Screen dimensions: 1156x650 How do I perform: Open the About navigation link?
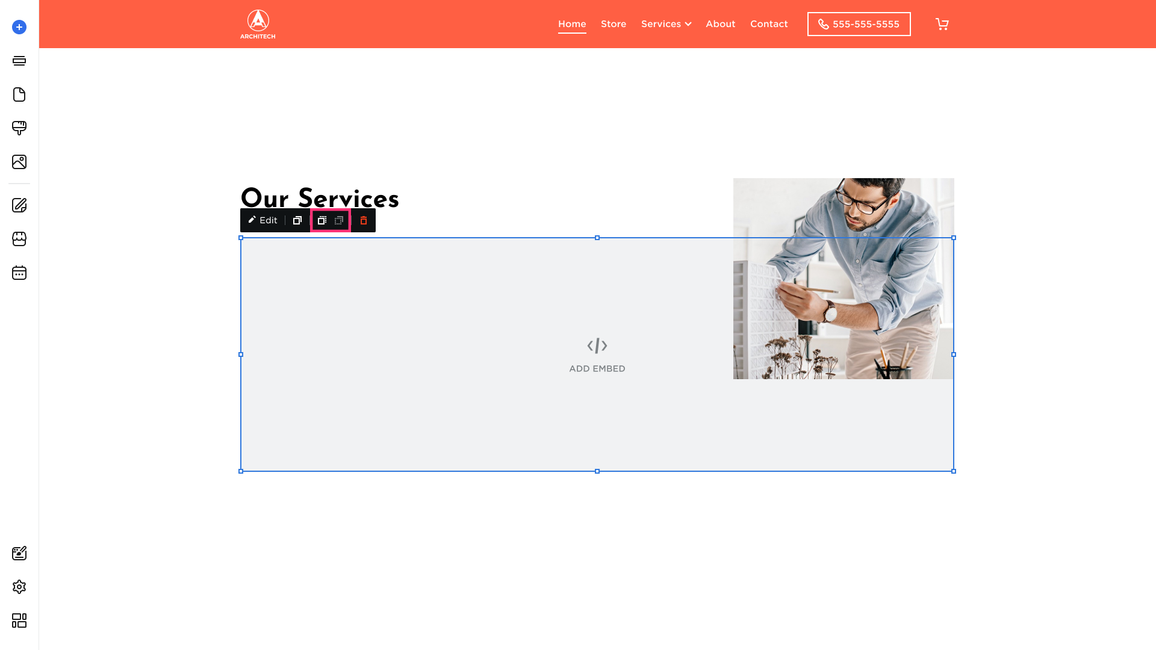click(x=720, y=24)
